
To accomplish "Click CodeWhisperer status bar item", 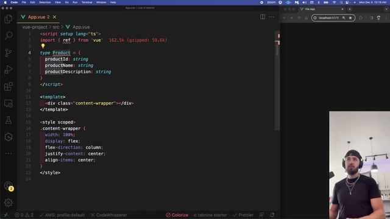I will click(x=108, y=215).
